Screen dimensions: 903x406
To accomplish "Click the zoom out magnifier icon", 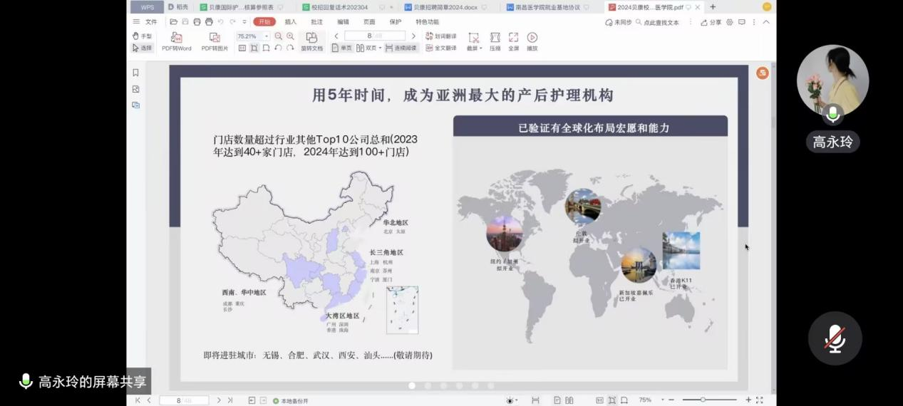I will point(279,36).
